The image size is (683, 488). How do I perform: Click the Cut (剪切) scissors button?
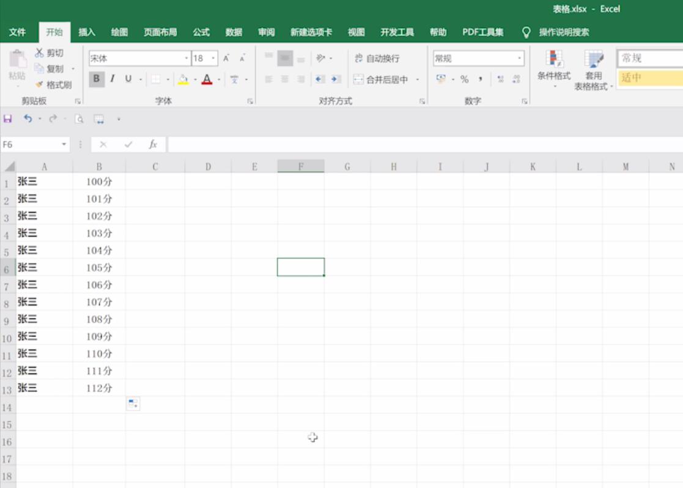pyautogui.click(x=49, y=53)
